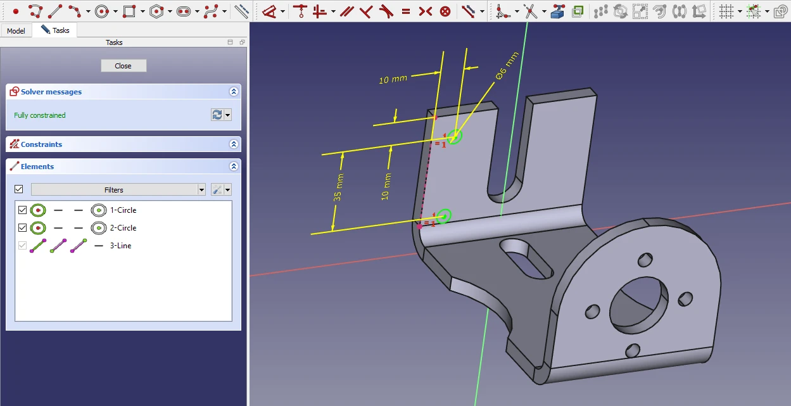Select the Create Line tool
Image resolution: width=791 pixels, height=406 pixels.
coord(55,11)
